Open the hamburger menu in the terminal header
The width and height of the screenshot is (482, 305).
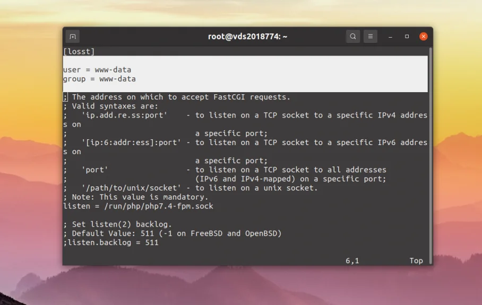pos(371,37)
